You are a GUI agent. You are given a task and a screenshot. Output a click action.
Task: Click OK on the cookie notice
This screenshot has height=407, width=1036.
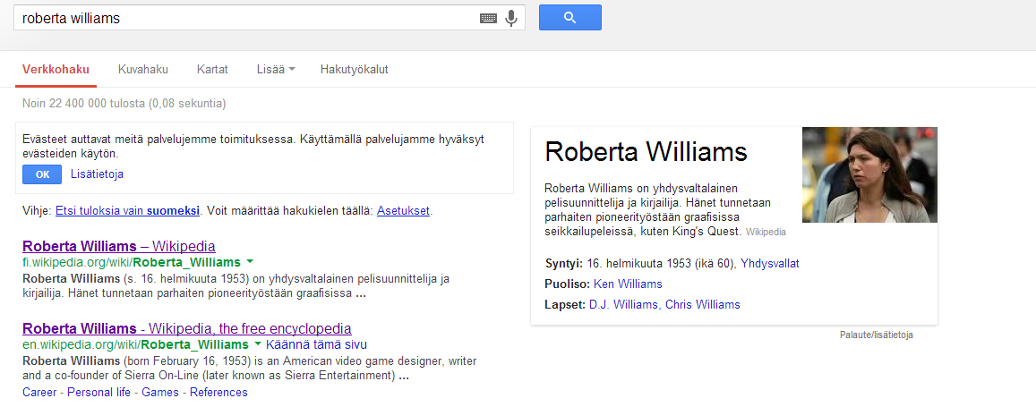tap(42, 174)
